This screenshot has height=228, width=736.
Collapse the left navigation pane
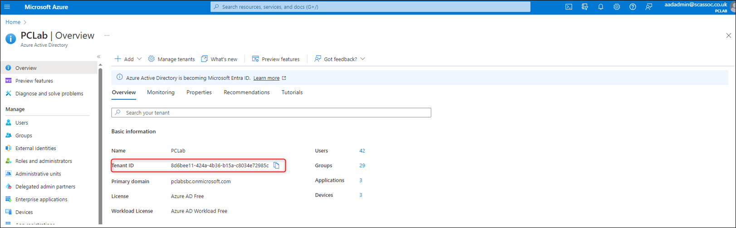click(98, 57)
